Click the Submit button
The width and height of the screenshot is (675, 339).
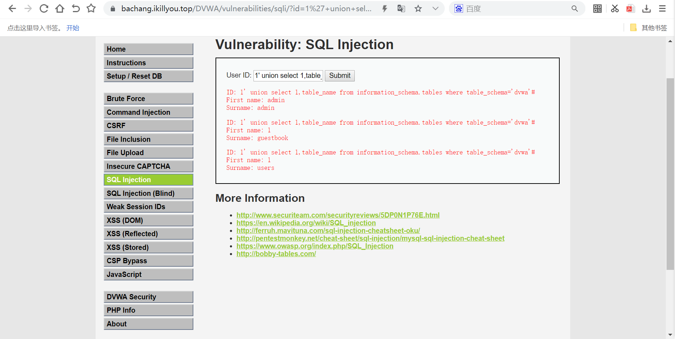[340, 75]
